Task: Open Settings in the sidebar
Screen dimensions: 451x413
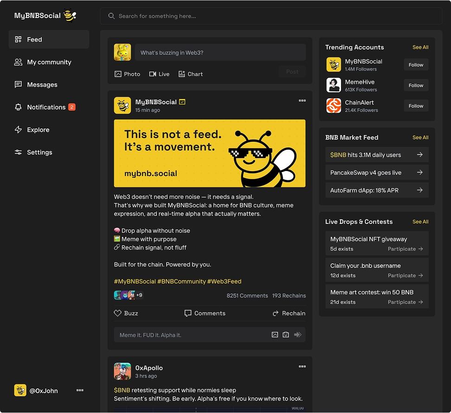Action: click(49, 152)
